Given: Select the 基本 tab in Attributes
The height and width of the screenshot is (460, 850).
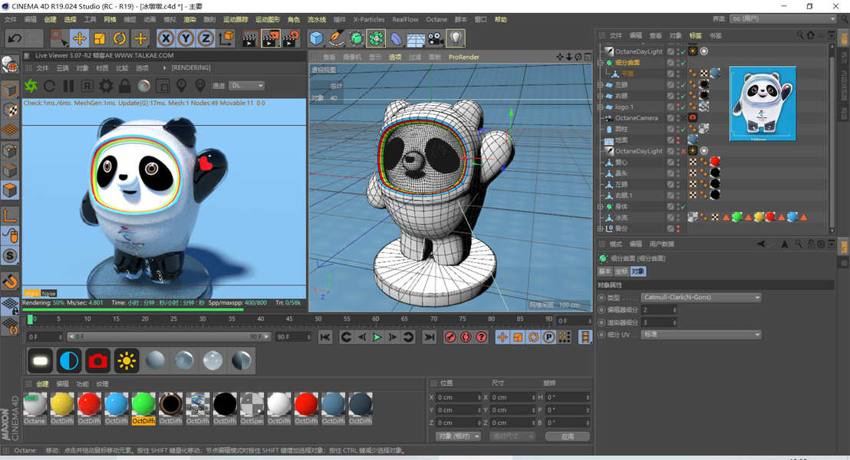Looking at the screenshot, I should 605,271.
